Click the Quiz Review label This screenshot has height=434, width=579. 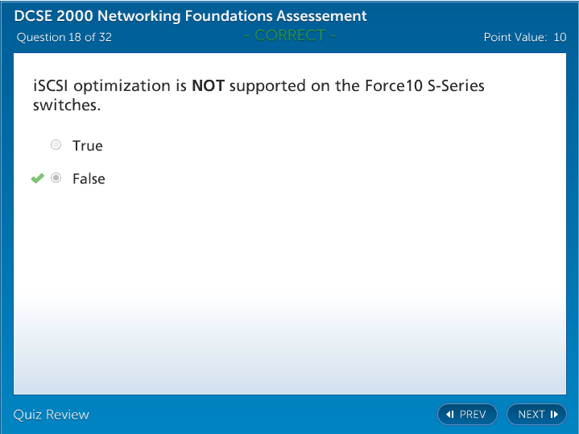click(x=52, y=415)
